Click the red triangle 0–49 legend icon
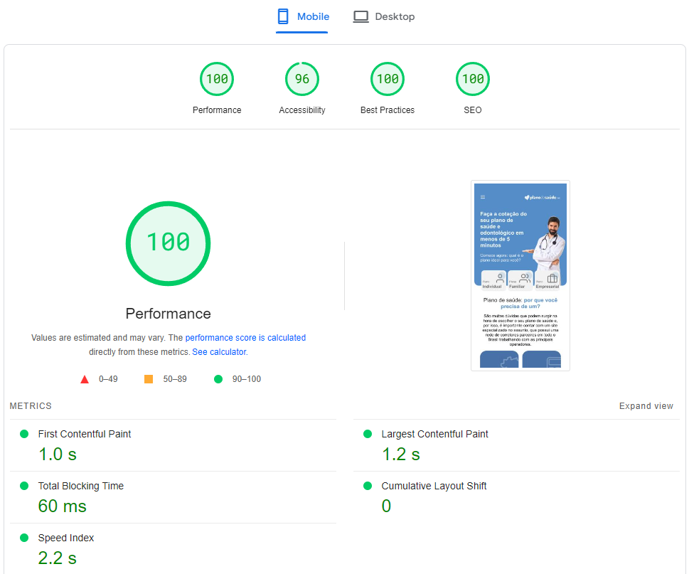689x574 pixels. [85, 379]
